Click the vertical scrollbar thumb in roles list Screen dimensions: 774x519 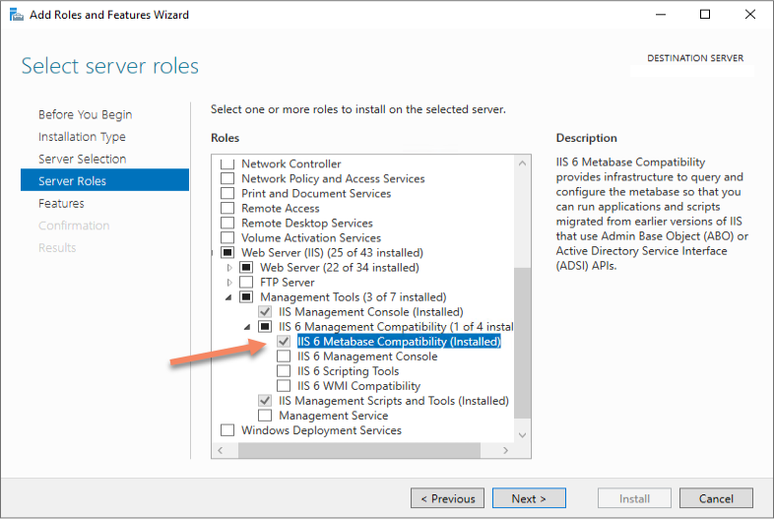pos(522,343)
